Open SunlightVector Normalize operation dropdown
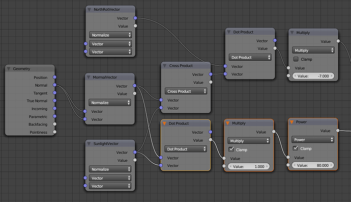This screenshot has height=202, width=351. 110,169
